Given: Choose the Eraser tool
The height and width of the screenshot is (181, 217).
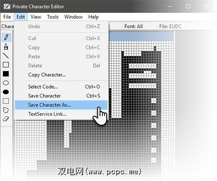Looking at the screenshot, I should pyautogui.click(x=6, y=119).
